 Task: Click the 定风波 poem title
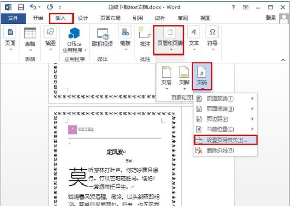coord(115,152)
